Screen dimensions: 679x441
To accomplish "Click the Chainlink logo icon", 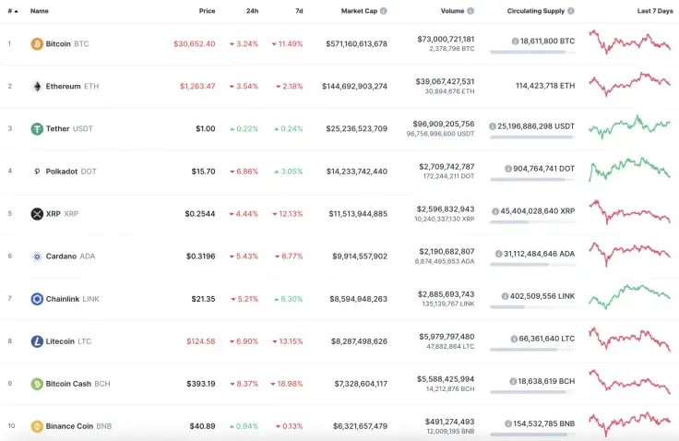I will point(37,299).
